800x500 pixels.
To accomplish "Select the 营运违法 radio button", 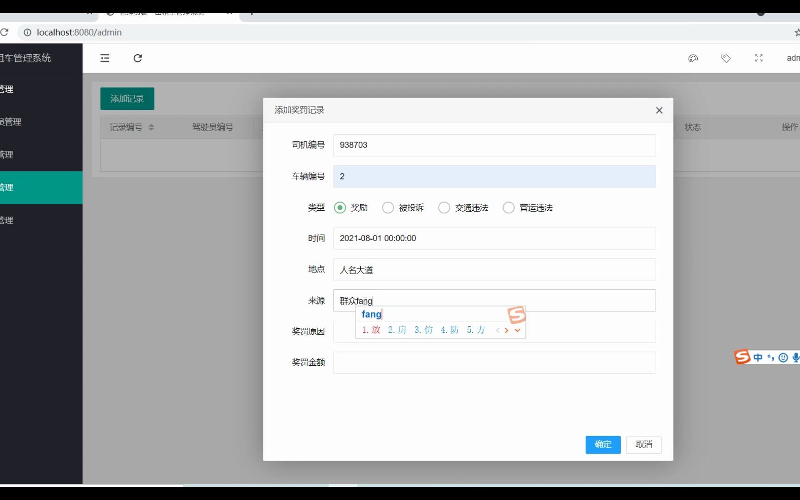I will point(508,208).
